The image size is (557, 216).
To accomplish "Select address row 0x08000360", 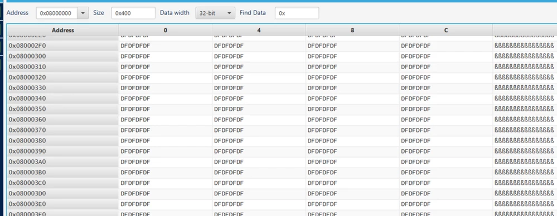I will 63,120.
